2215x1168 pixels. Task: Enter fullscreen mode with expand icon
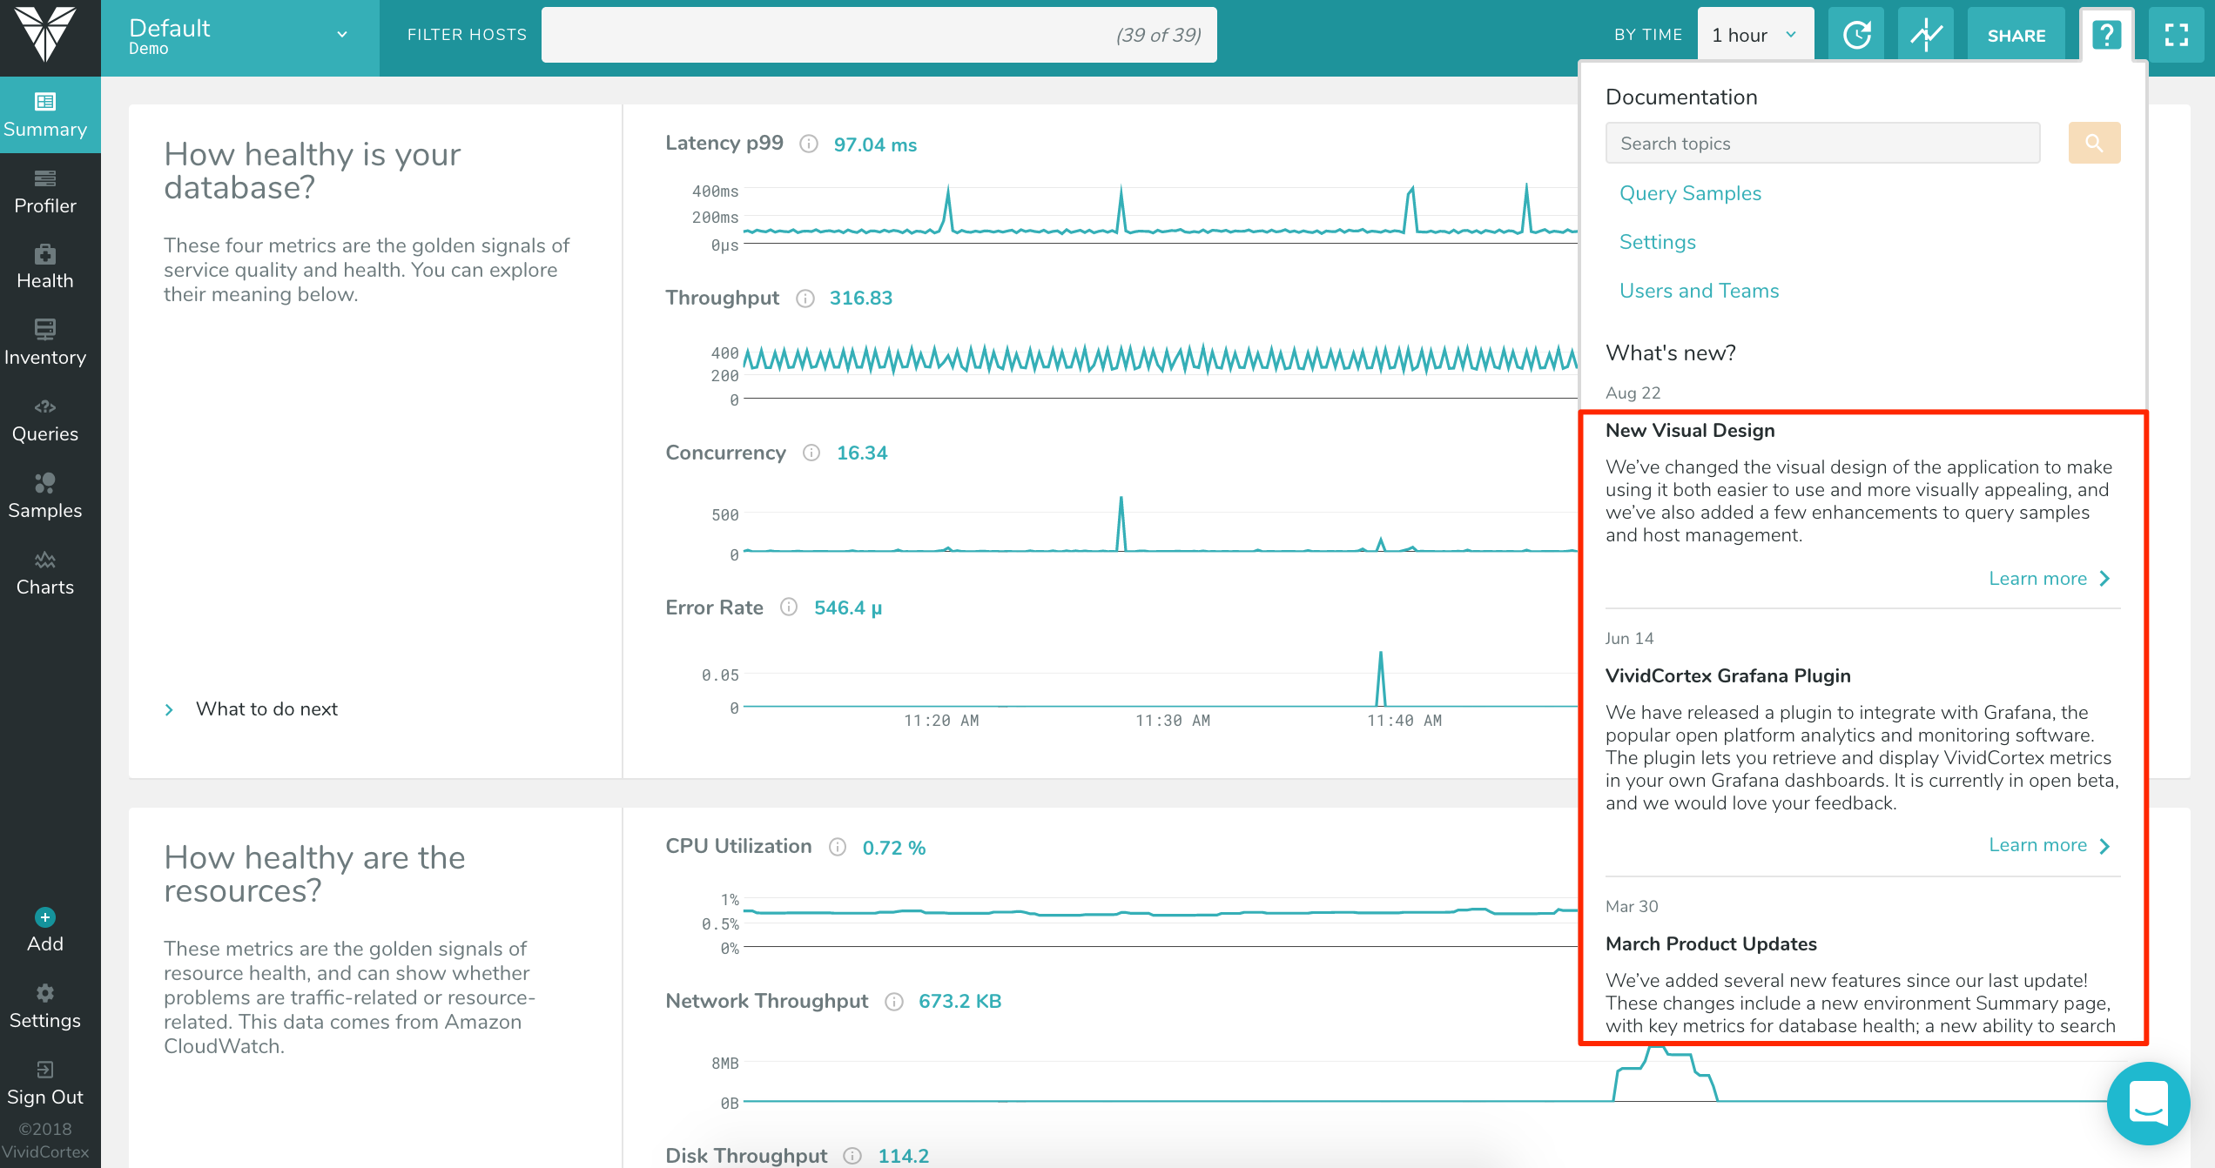(2176, 35)
